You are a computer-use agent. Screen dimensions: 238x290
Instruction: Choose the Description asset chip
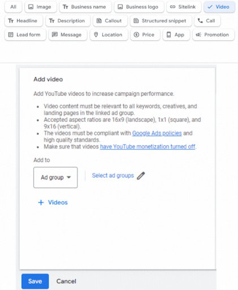(x=68, y=21)
